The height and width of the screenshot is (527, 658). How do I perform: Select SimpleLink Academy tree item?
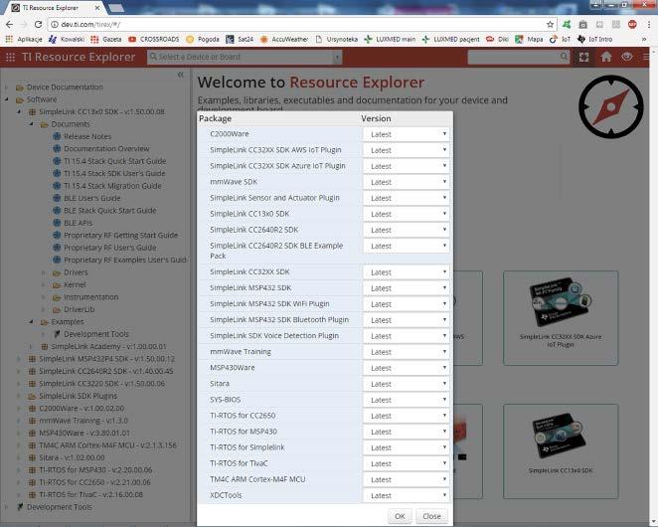[x=108, y=346]
